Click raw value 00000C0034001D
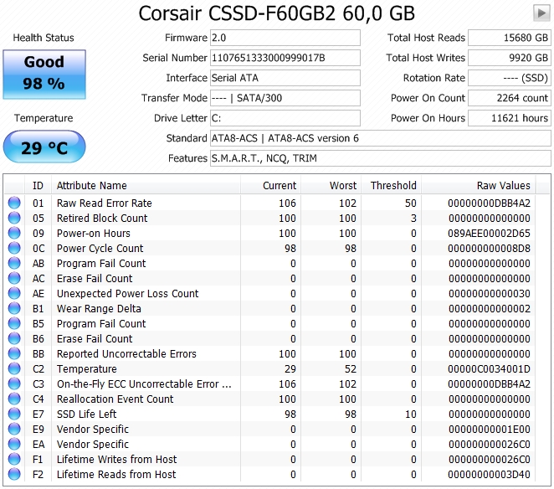Image resolution: width=554 pixels, height=489 pixels. [x=489, y=368]
